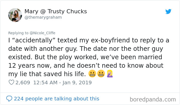This screenshot has height=105, width=180.
Task: Click the 2,609 likes count
Action: 23,83
